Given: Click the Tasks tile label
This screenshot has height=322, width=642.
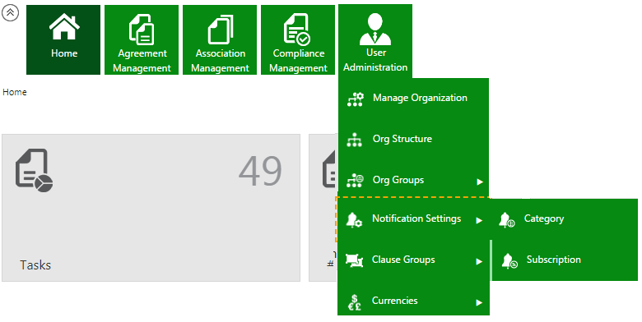Looking at the screenshot, I should click(x=35, y=264).
